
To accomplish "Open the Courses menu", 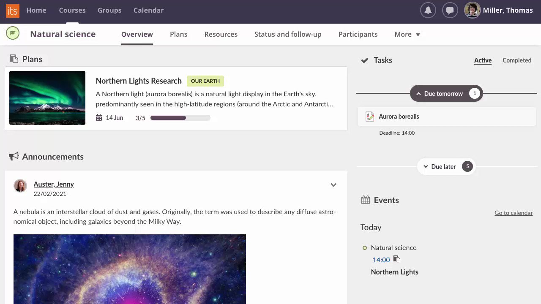I will click(72, 10).
